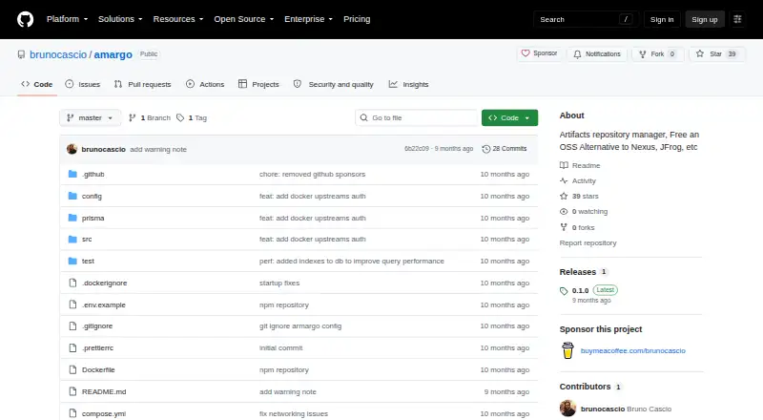Click the top Search box
This screenshot has width=763, height=420.
(586, 19)
